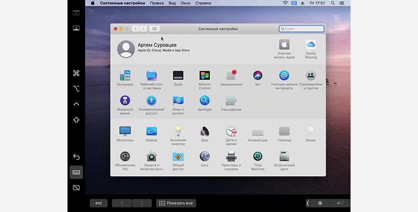Viewport: 418px width, 212px height.
Task: Open the Time Machine pane
Action: pyautogui.click(x=257, y=156)
